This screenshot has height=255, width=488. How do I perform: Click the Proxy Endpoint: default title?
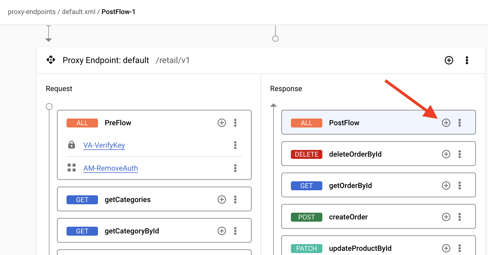coord(106,60)
